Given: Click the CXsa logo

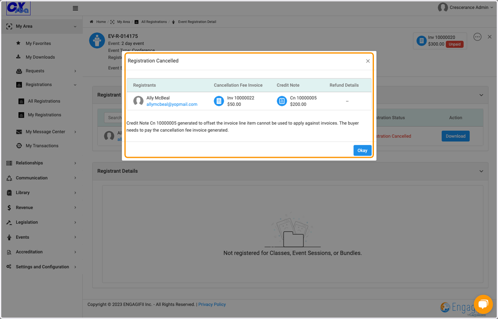Looking at the screenshot, I should pos(18,8).
